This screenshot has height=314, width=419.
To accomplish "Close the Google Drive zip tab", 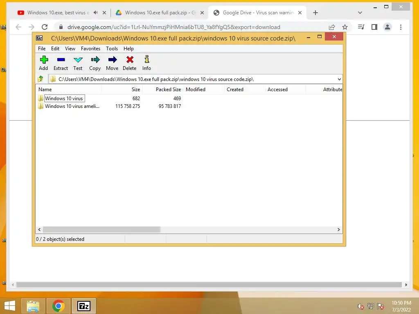I will pyautogui.click(x=202, y=13).
